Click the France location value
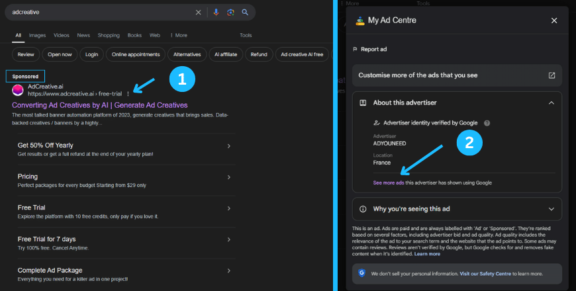The width and height of the screenshot is (576, 291). [381, 163]
